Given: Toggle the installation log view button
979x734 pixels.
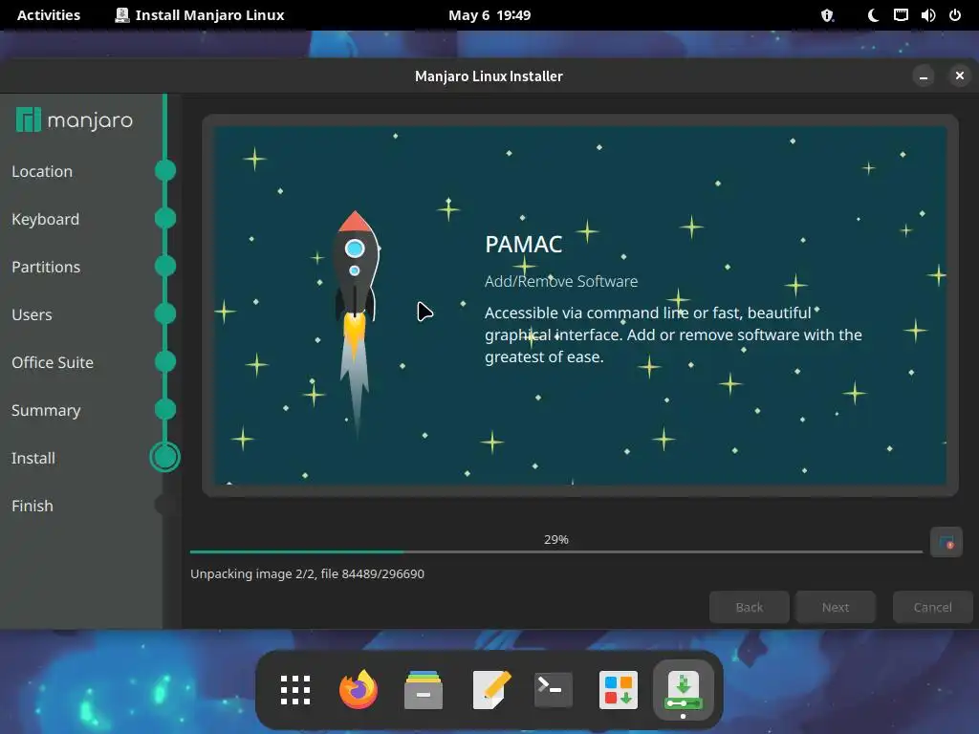Looking at the screenshot, I should [946, 543].
